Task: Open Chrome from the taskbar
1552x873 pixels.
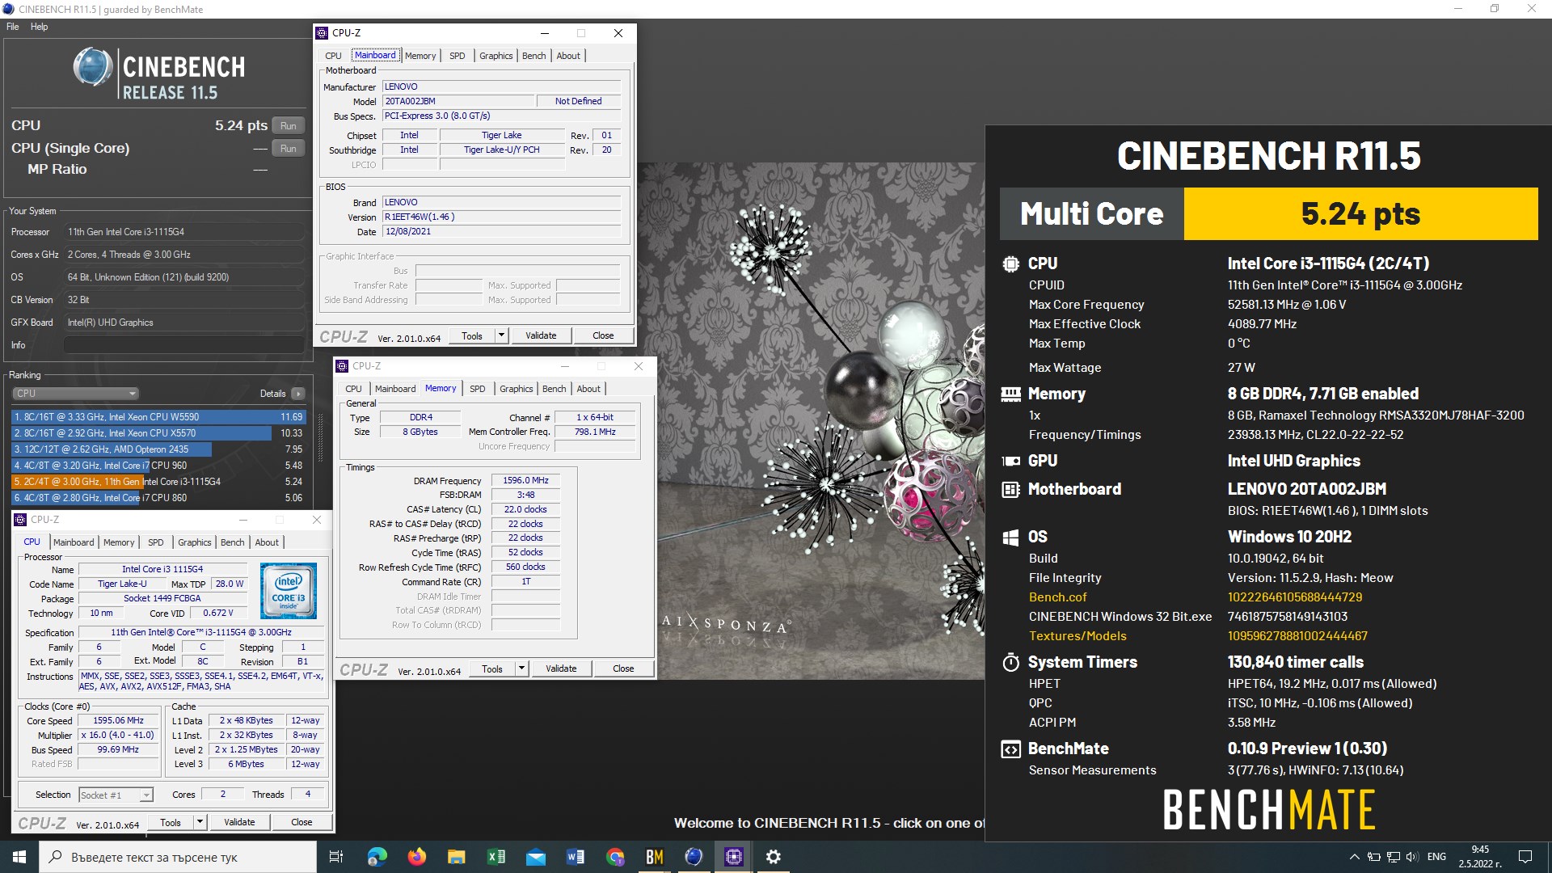Action: [x=614, y=857]
